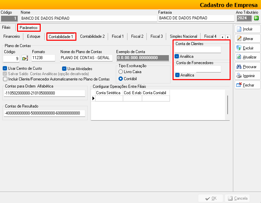
Task: Switch to Financeiro tab
Action: click(x=11, y=36)
